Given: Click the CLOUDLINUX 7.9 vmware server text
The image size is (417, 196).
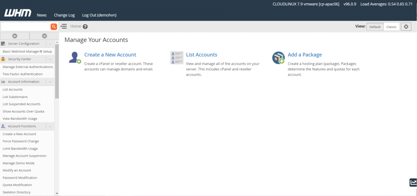Looking at the screenshot, I should click(306, 4).
